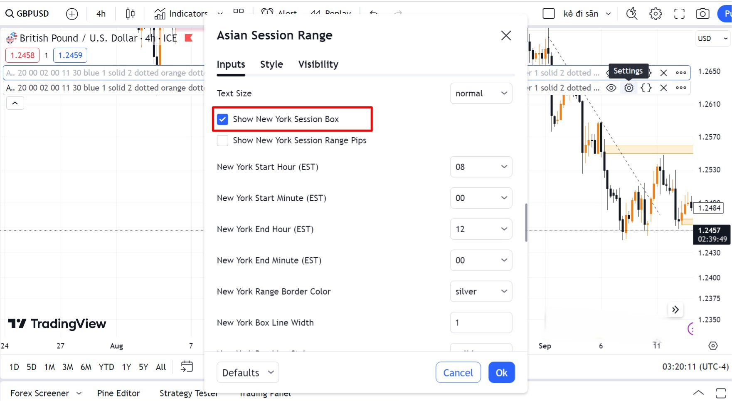Open the Defaults dropdown
This screenshot has height=401, width=732.
click(248, 372)
